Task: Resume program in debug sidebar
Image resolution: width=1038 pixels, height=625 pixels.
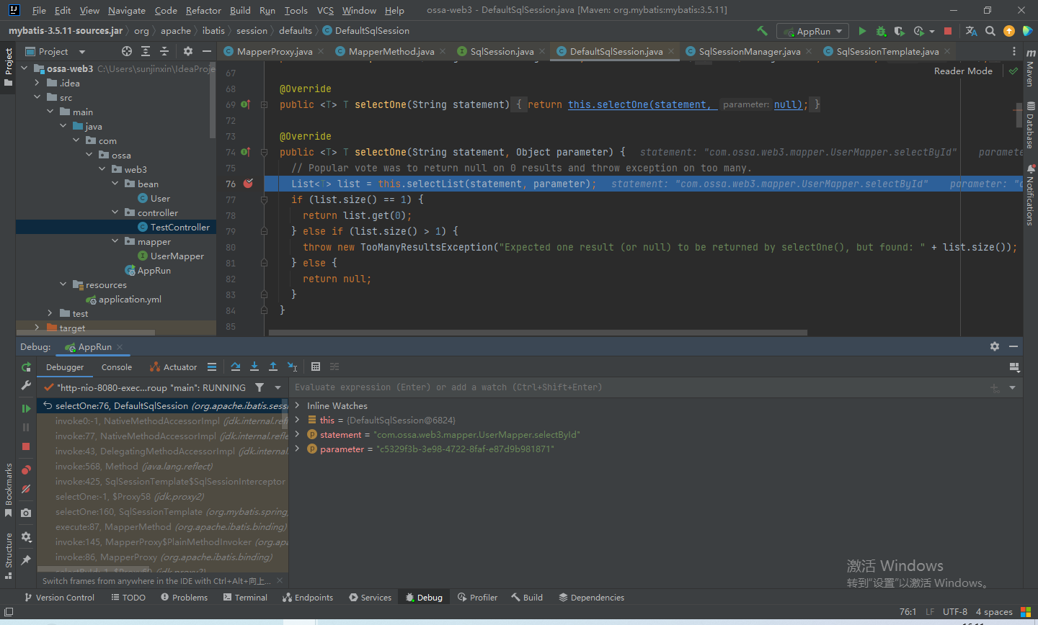Action: (26, 408)
